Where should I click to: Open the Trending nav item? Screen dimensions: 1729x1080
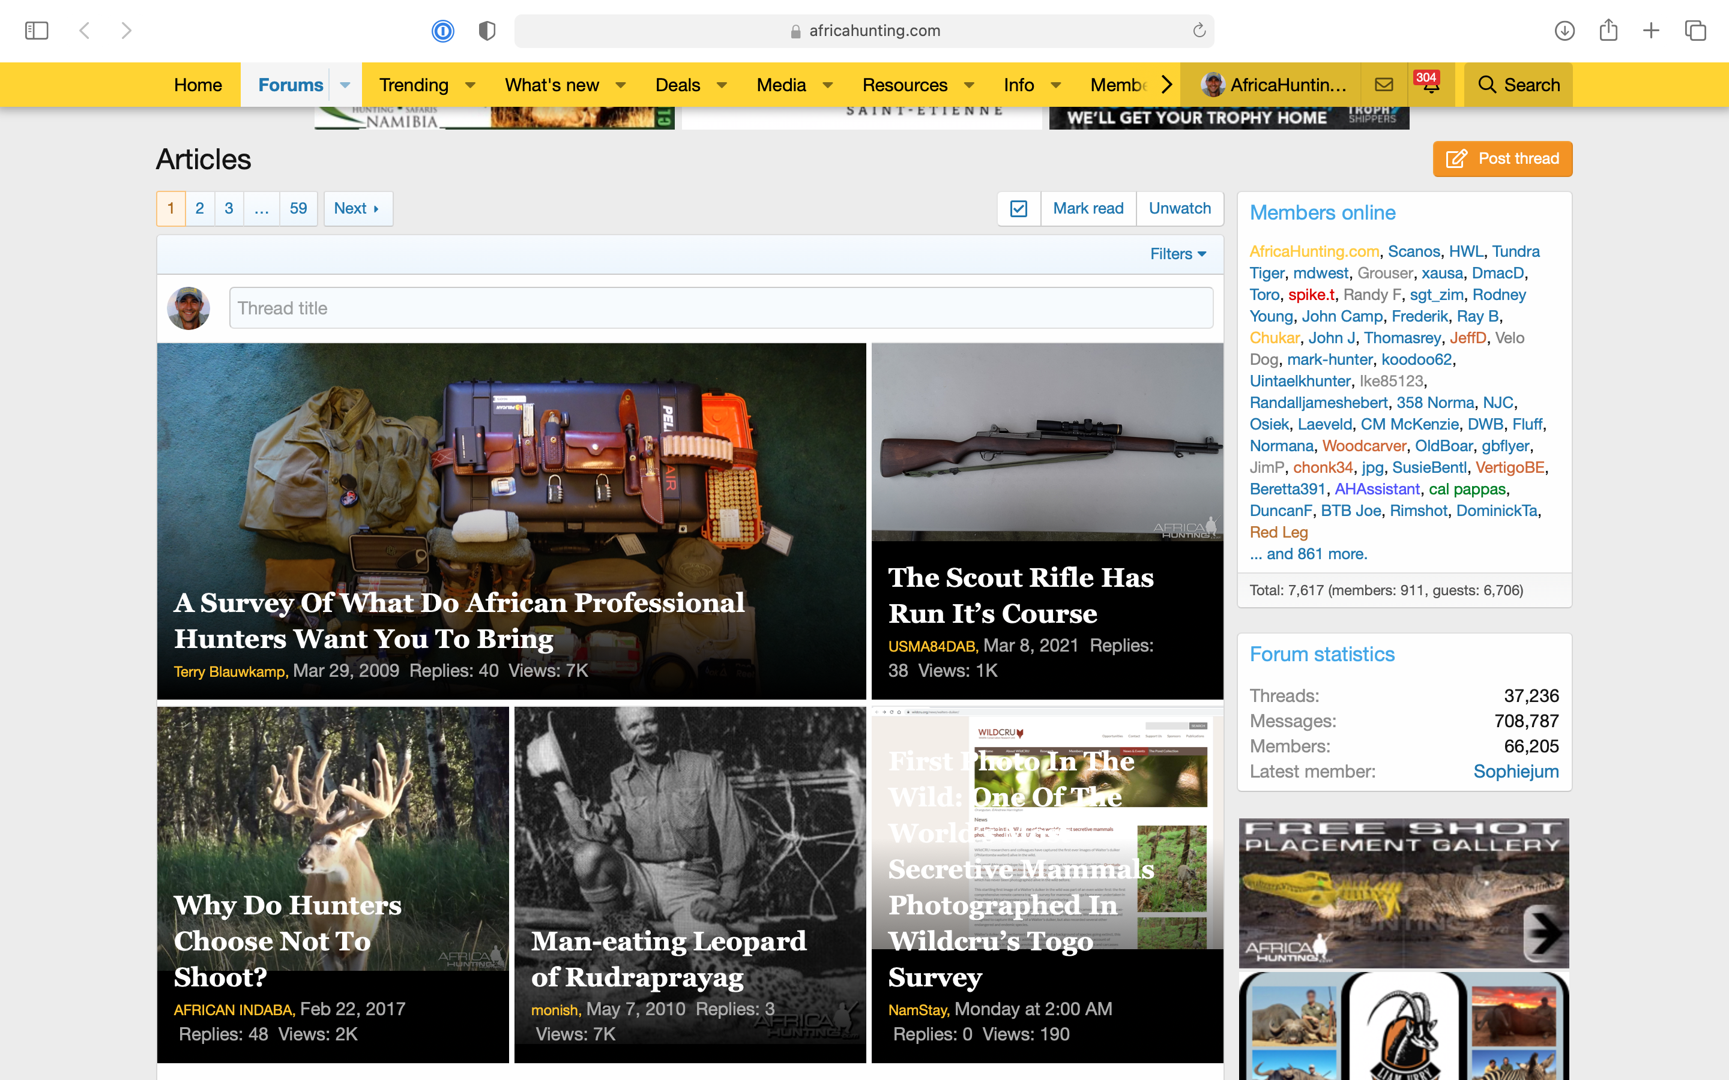point(414,85)
